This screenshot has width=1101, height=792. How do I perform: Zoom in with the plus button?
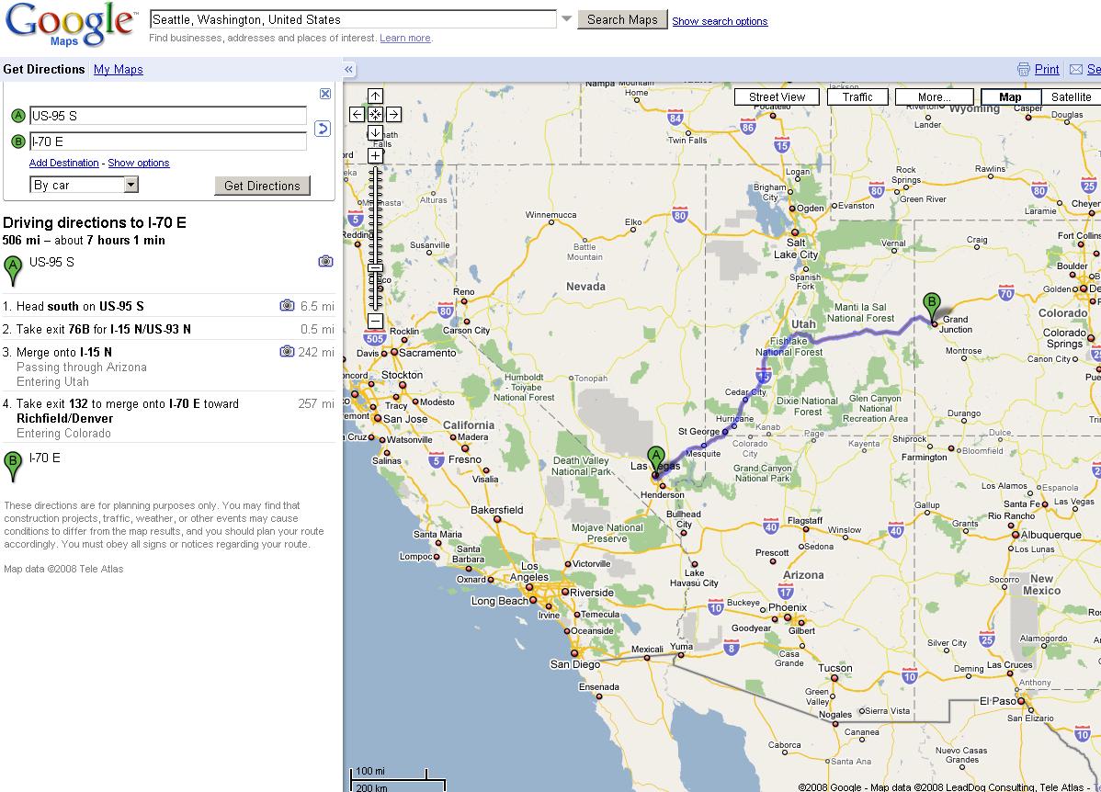tap(375, 156)
